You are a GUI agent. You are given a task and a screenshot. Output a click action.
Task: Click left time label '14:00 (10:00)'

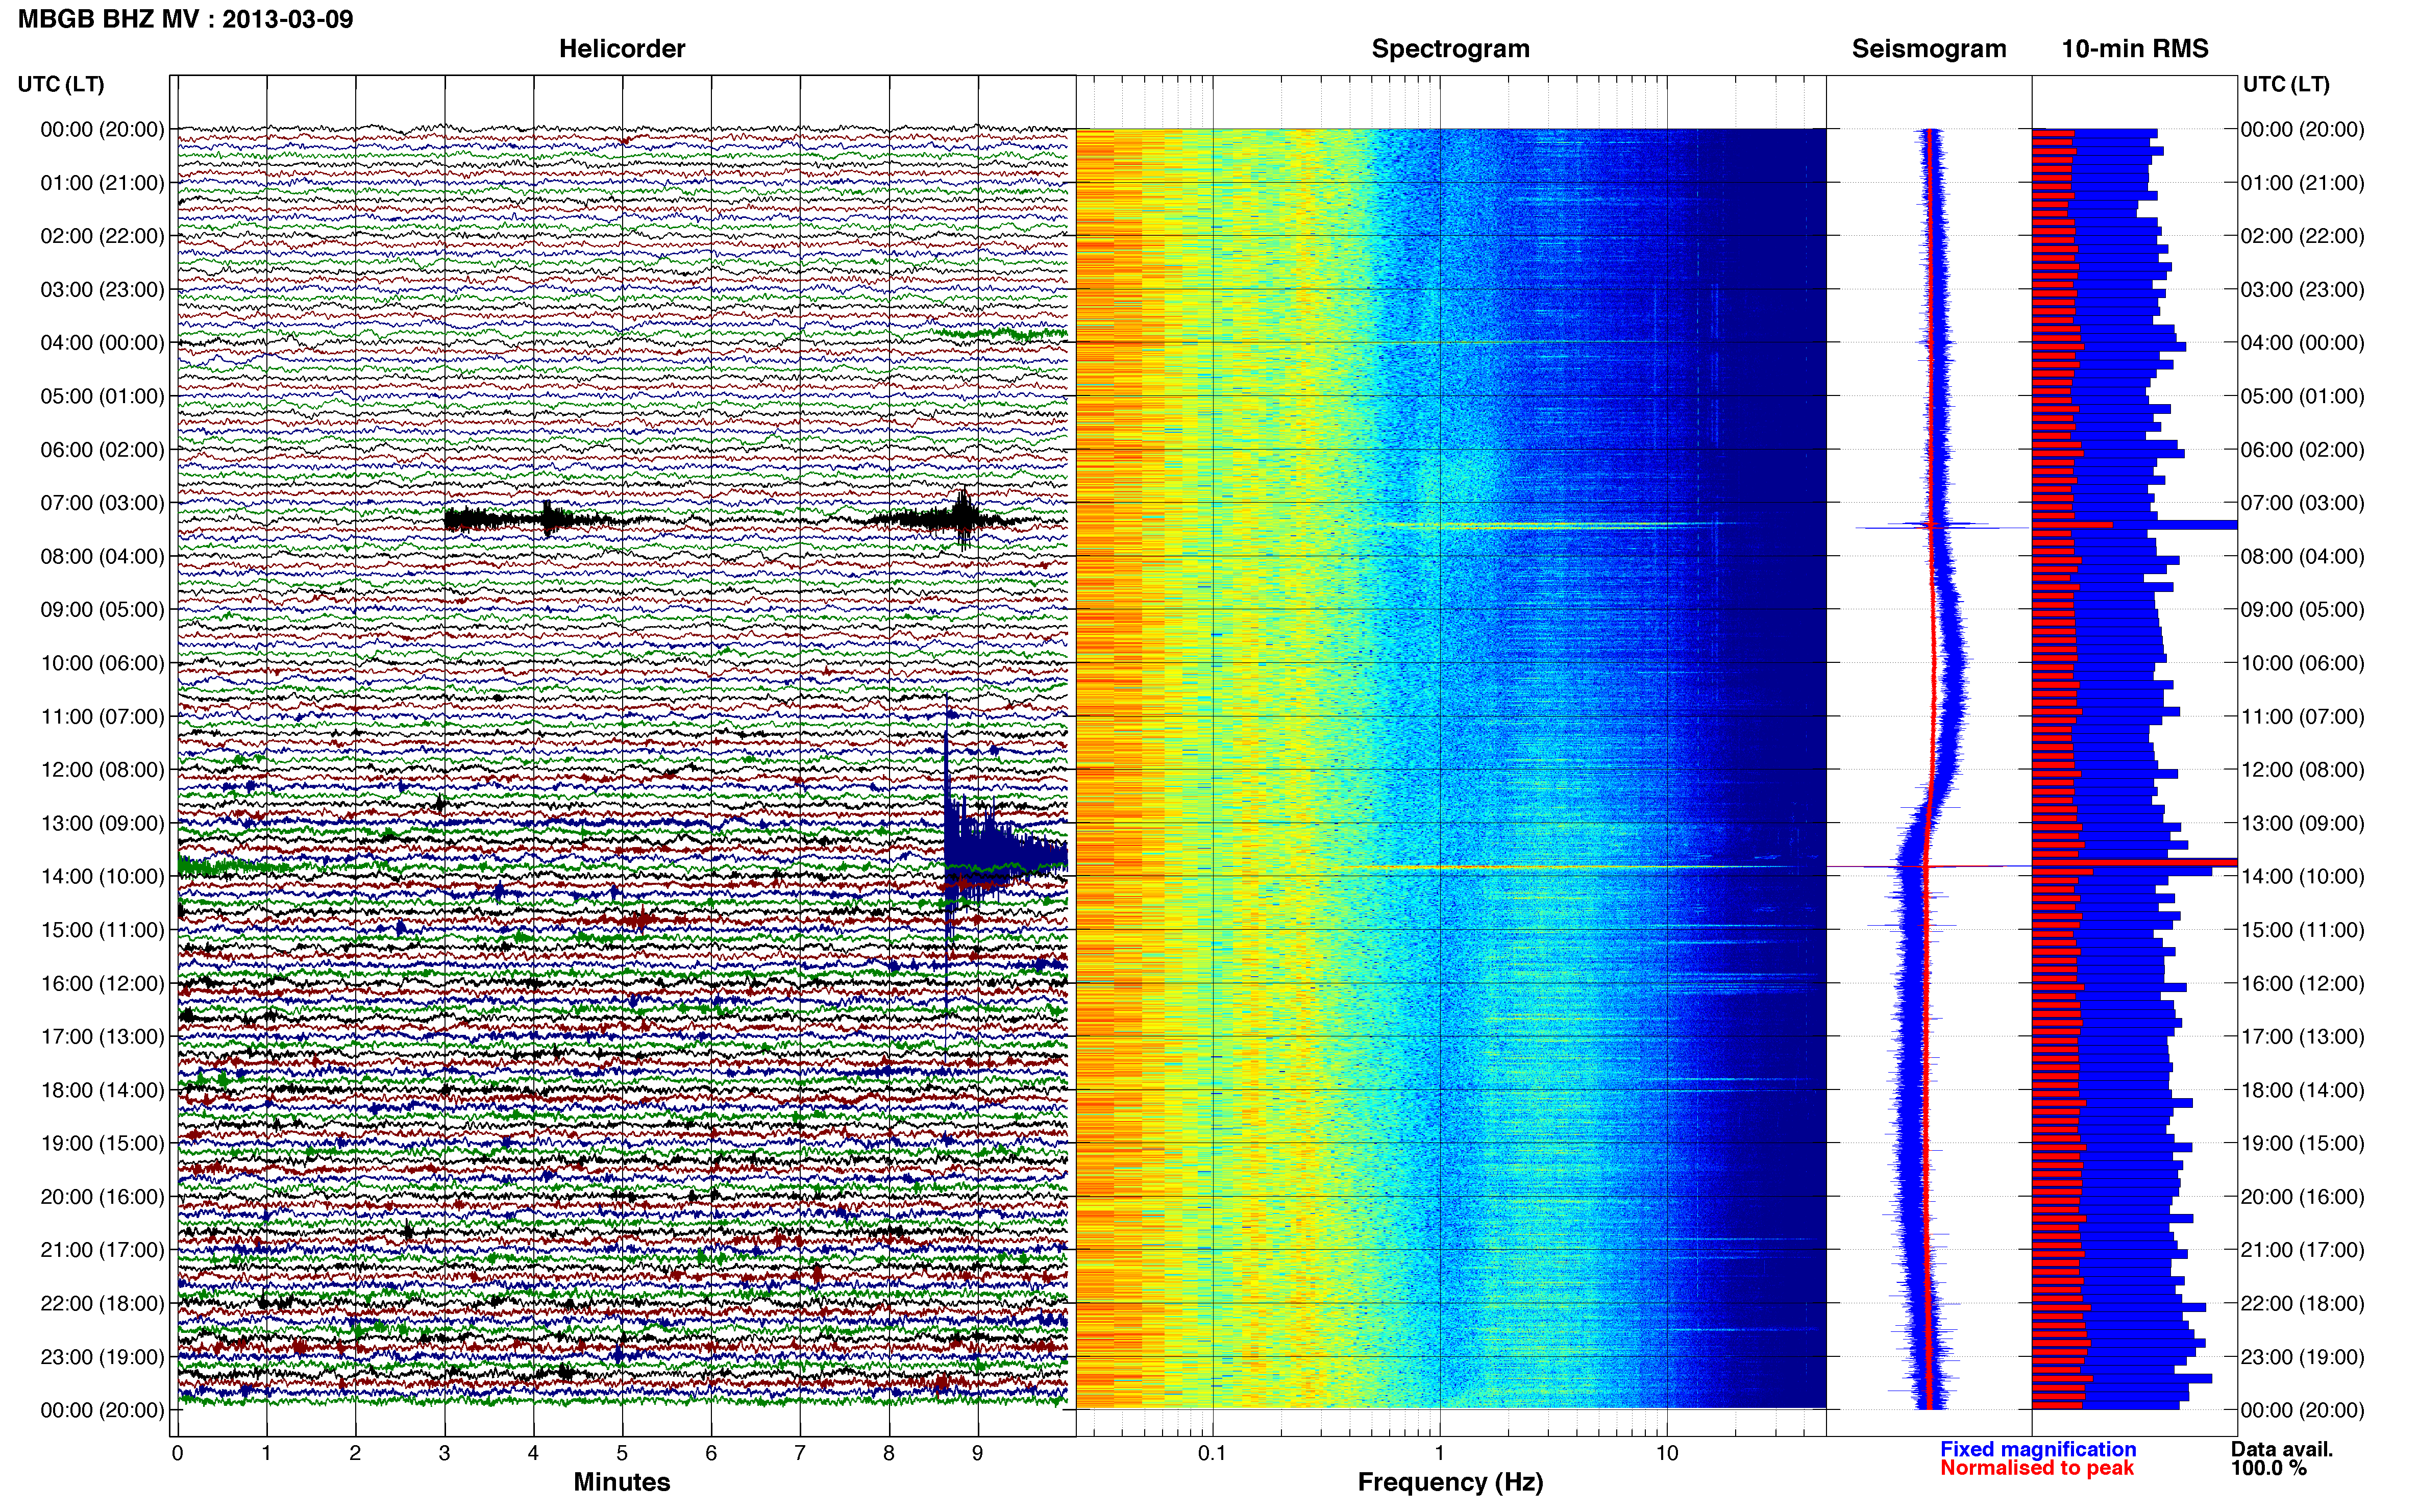102,877
